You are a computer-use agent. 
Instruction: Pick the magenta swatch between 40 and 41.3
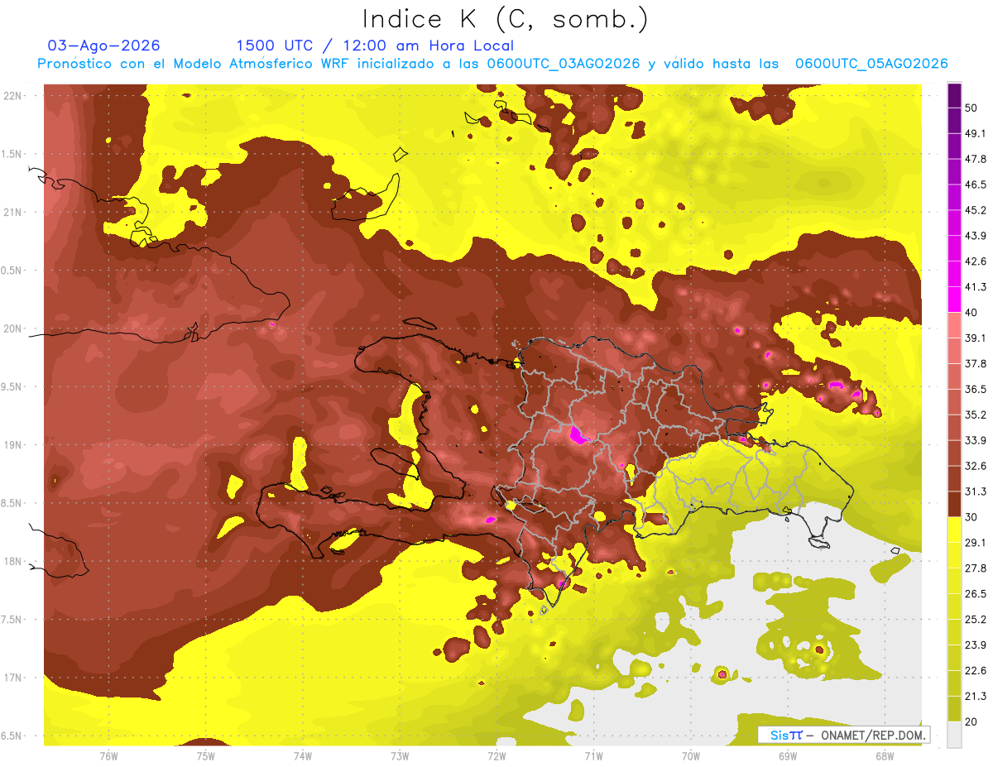pos(954,300)
